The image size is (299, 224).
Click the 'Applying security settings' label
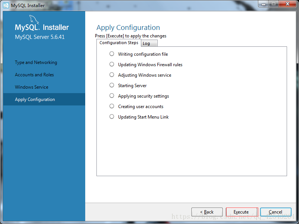point(144,96)
